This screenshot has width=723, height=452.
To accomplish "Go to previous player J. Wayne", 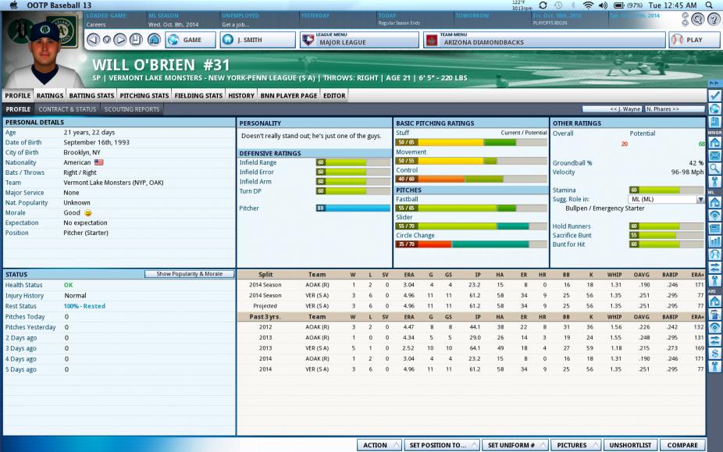I will (x=612, y=109).
